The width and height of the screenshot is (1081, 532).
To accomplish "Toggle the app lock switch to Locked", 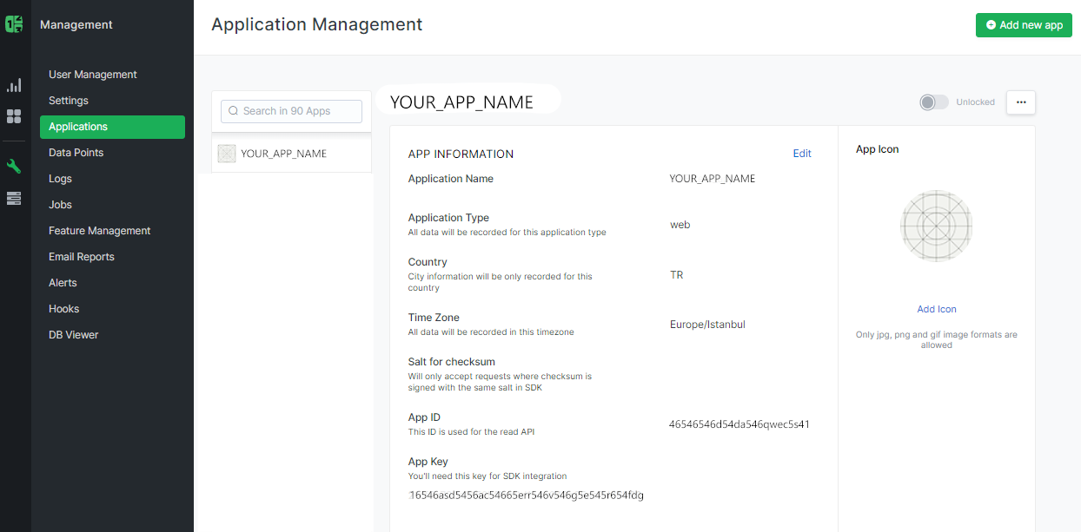I will click(933, 102).
